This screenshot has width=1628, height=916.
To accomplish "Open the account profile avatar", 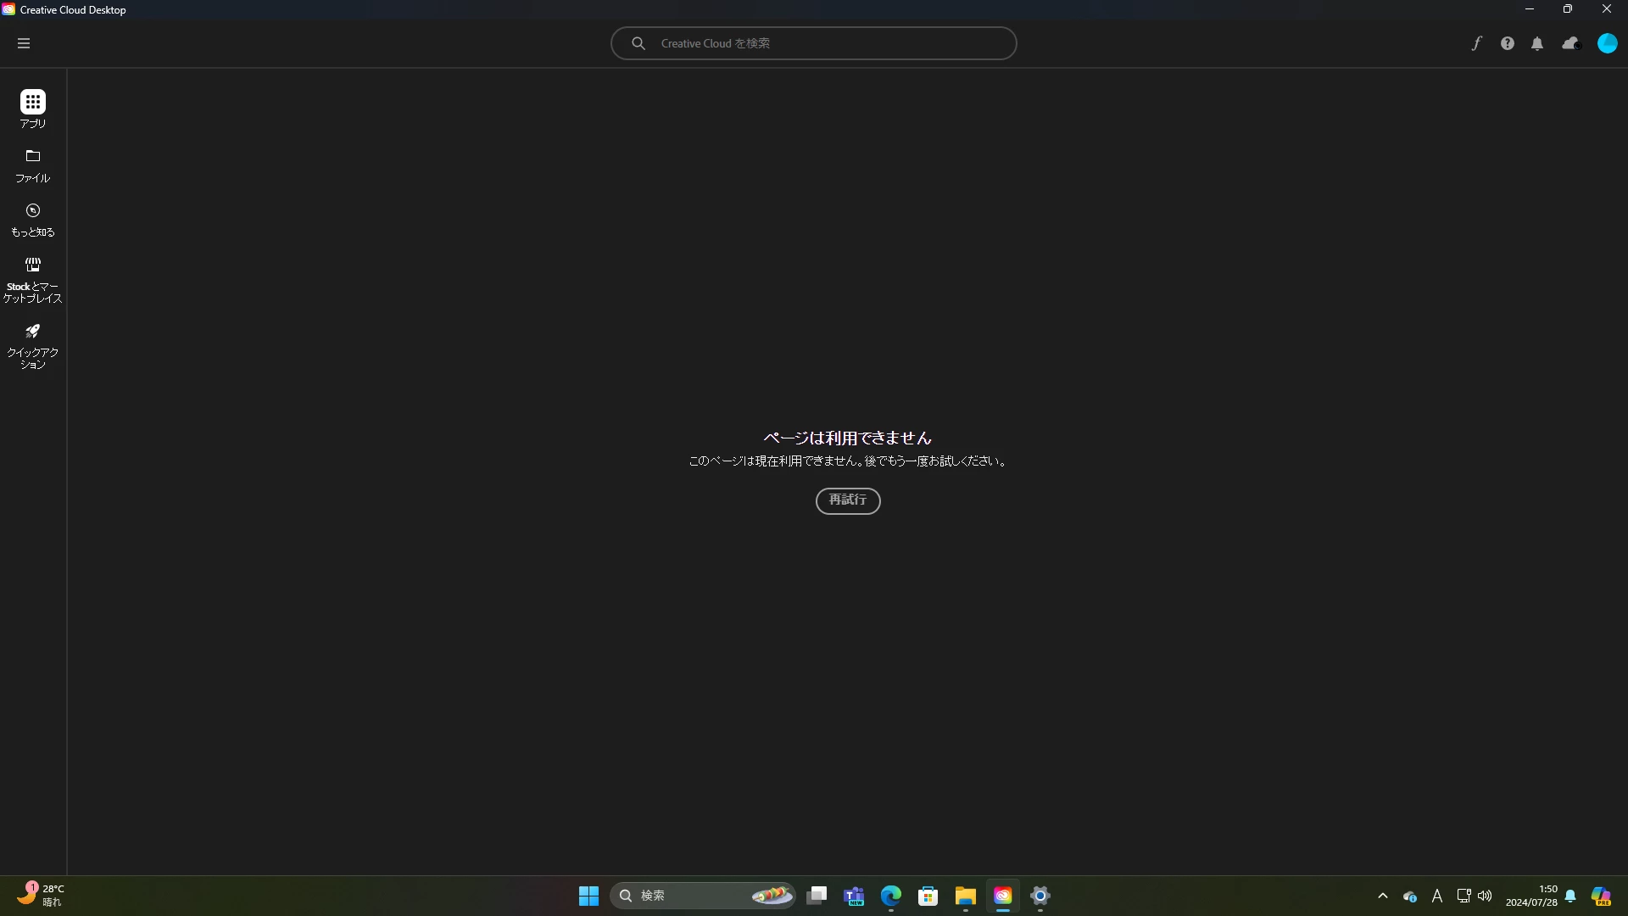I will (x=1607, y=43).
